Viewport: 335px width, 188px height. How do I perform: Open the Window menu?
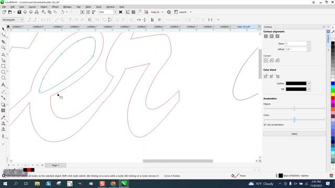110,7
